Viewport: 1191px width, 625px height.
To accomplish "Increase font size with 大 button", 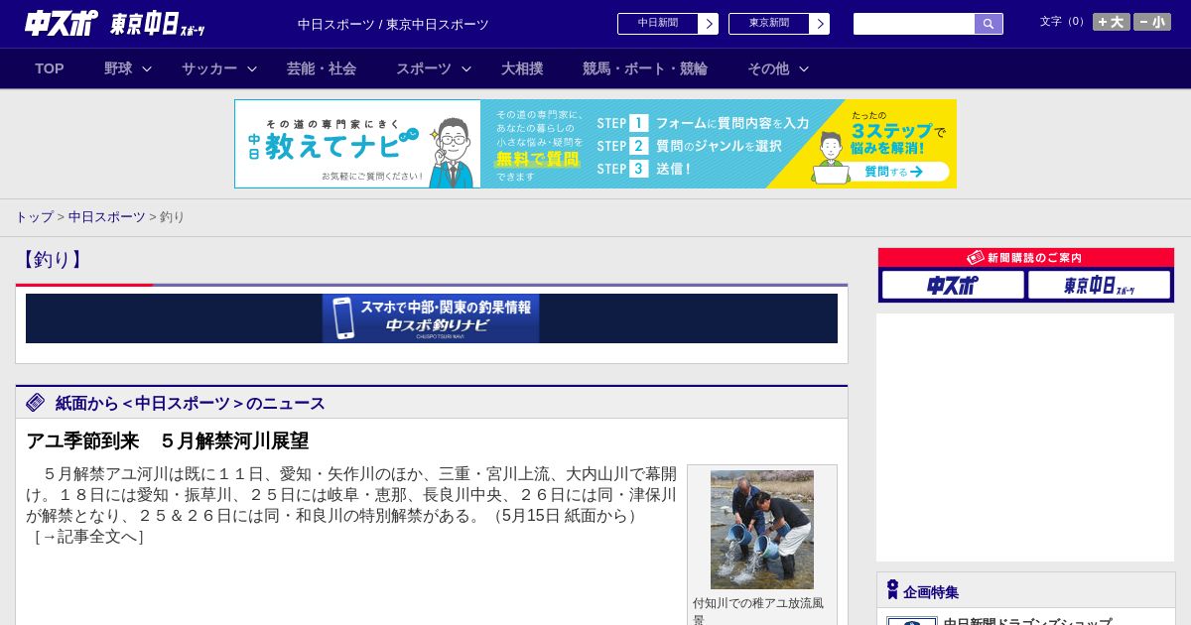I will coord(1112,22).
